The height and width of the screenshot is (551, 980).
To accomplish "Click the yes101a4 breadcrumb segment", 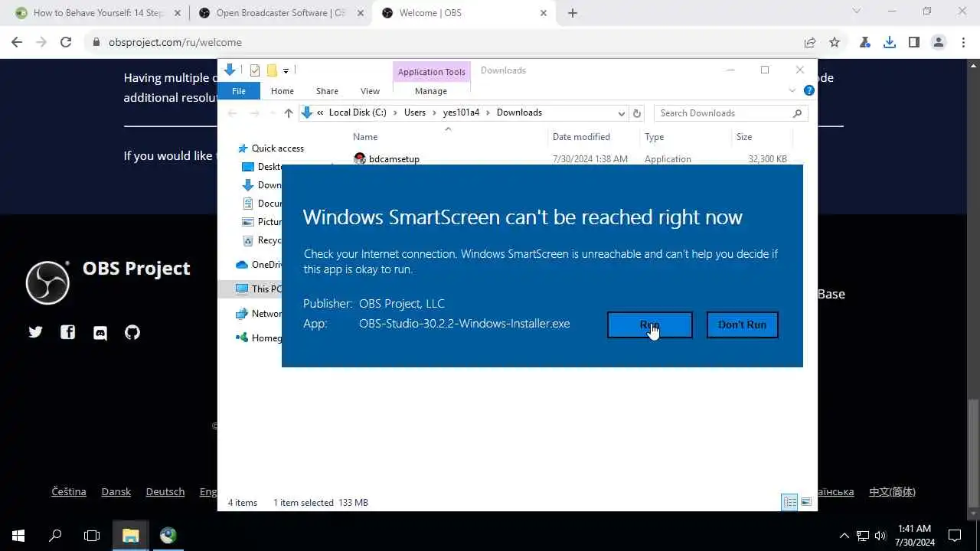I will point(461,112).
